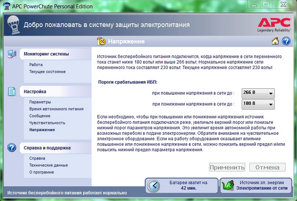Viewport: 297px width, 201px height.
Task: Click the computer icon beside Мониторинг системы
Action: [12, 54]
